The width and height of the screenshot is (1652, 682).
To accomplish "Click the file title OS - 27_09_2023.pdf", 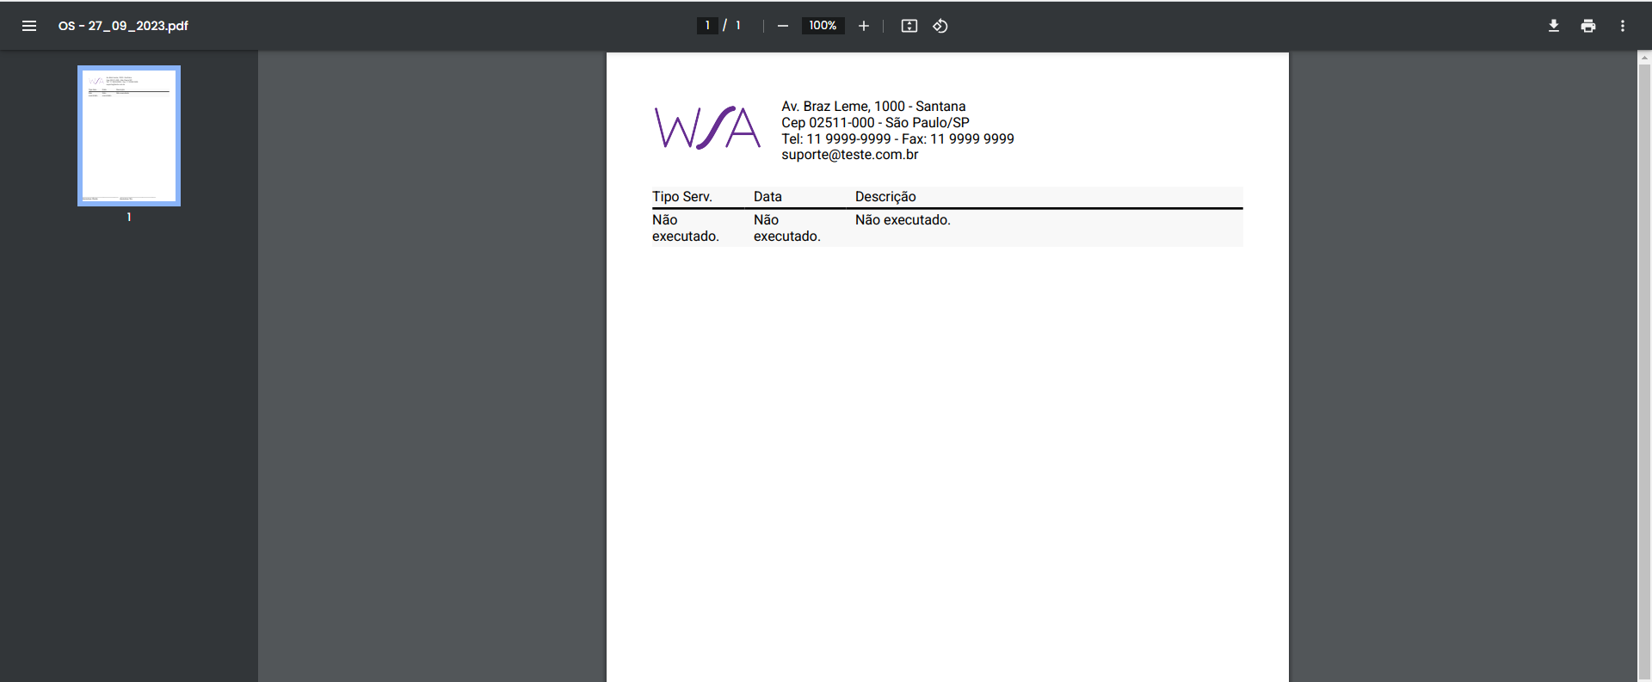I will pos(123,26).
